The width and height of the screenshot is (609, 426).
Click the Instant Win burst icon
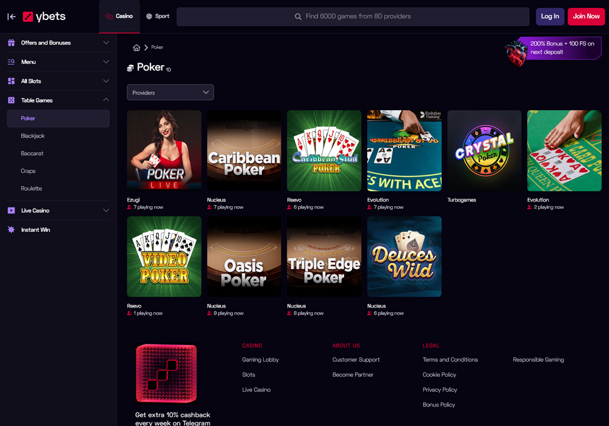coord(11,229)
